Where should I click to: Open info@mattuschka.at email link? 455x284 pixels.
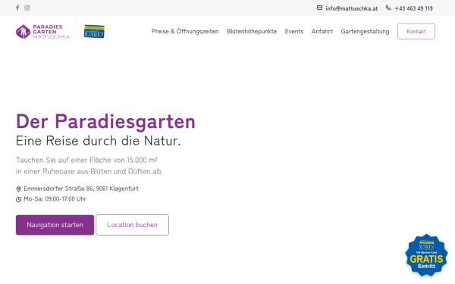352,8
